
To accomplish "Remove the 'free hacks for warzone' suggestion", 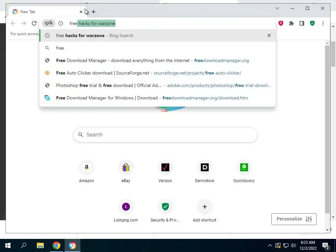I will click(x=269, y=35).
